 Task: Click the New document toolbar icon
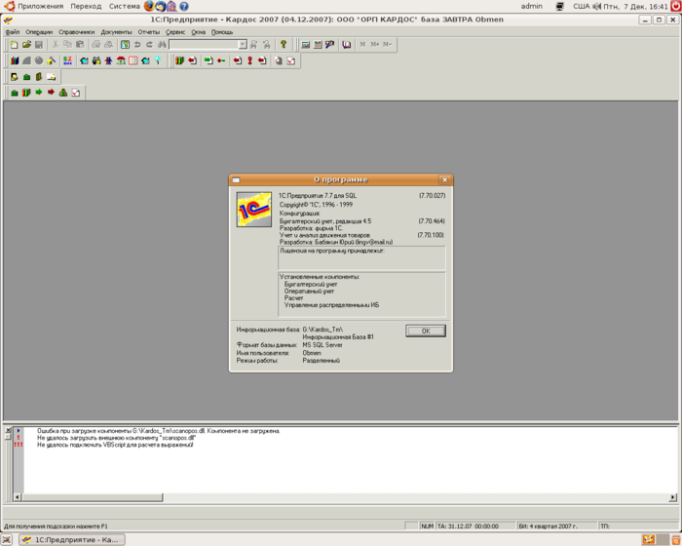14,45
